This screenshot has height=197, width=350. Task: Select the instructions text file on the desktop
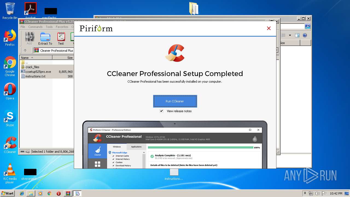(174, 174)
